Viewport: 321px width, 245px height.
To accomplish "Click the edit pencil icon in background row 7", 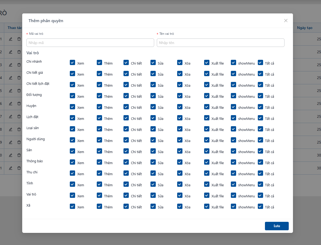I will pos(11,116).
